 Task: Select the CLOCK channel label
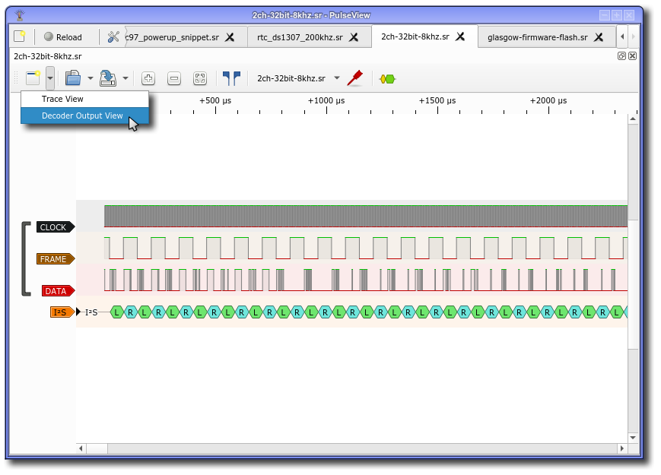point(56,227)
